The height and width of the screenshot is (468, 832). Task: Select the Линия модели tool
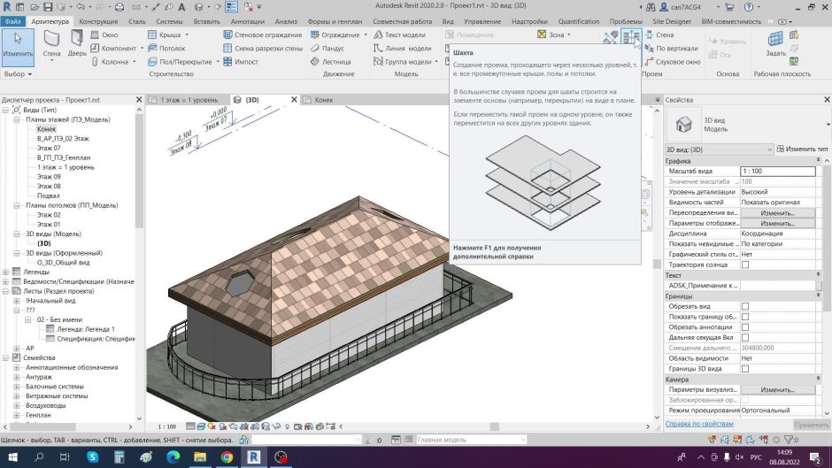(402, 49)
